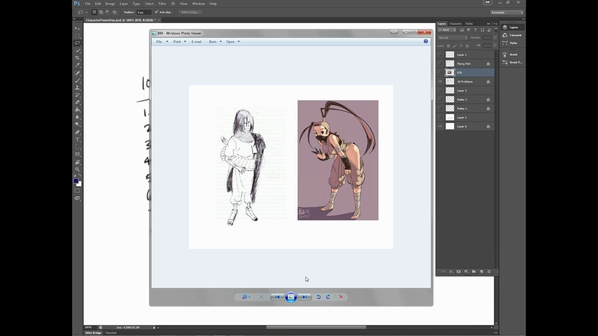Screen dimensions: 598x336
Task: Choose the Horizontal Type tool
Action: pos(78,140)
